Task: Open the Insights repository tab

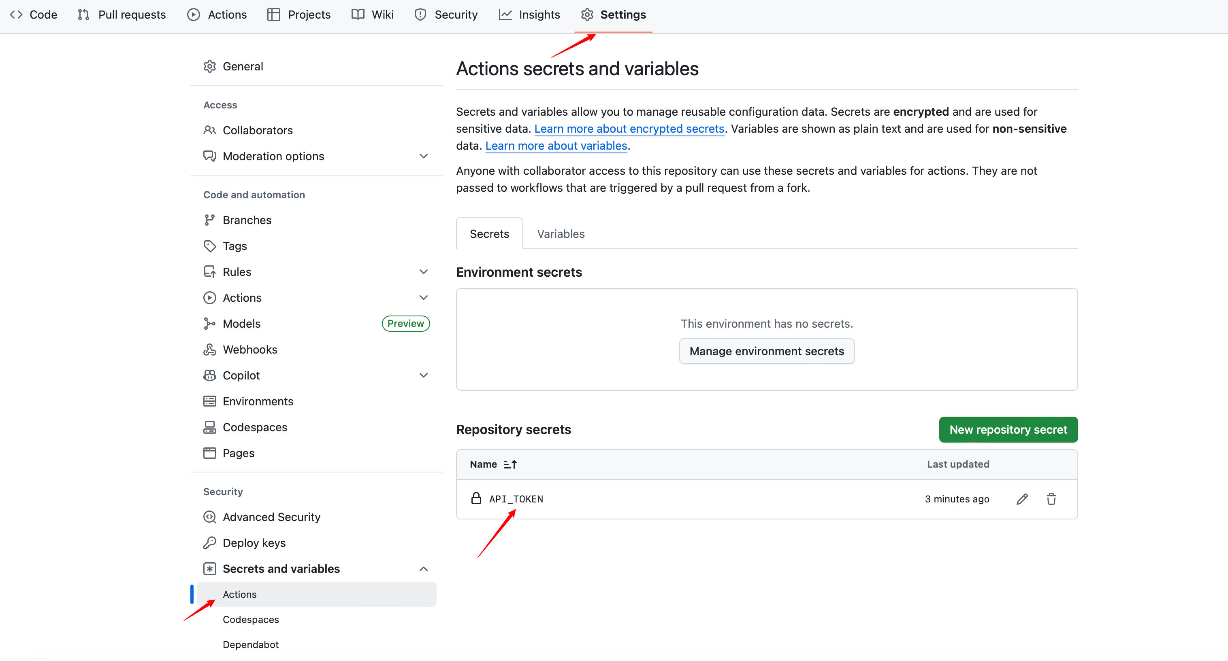Action: [x=529, y=15]
